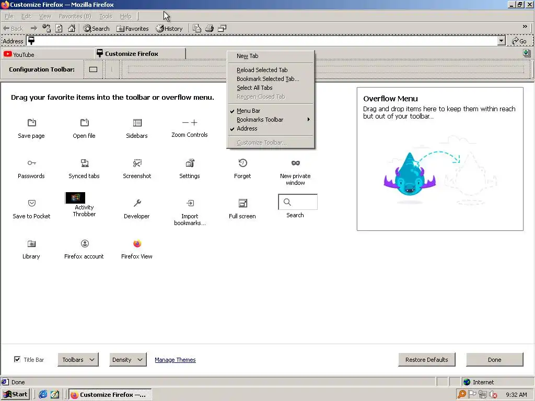This screenshot has height=401, width=535.
Task: Click the Forget icon
Action: tap(242, 163)
